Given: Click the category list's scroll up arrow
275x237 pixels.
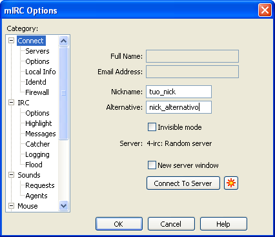Looking at the screenshot, I should click(63, 41).
